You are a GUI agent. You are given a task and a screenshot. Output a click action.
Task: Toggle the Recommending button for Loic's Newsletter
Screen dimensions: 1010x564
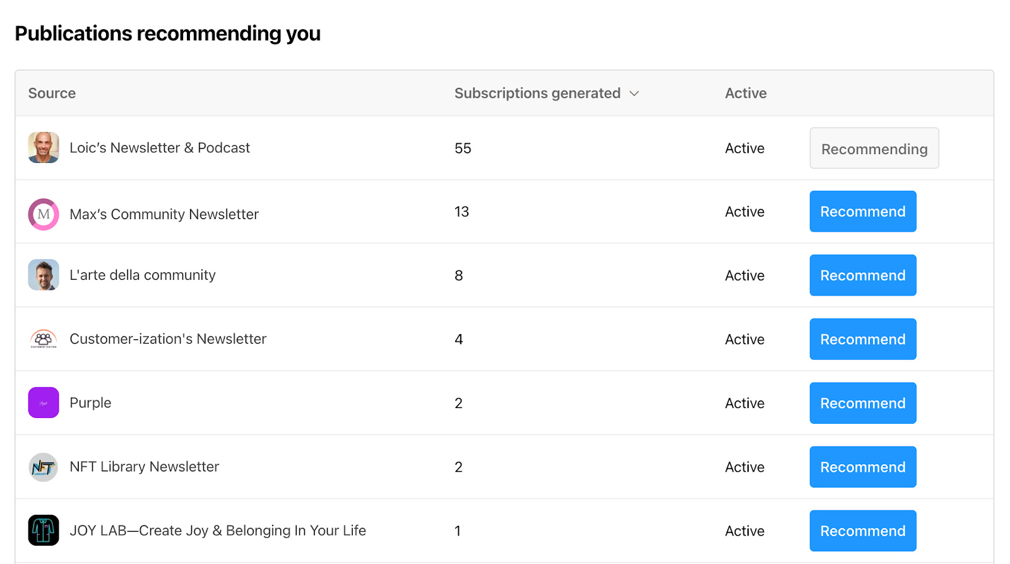tap(874, 148)
